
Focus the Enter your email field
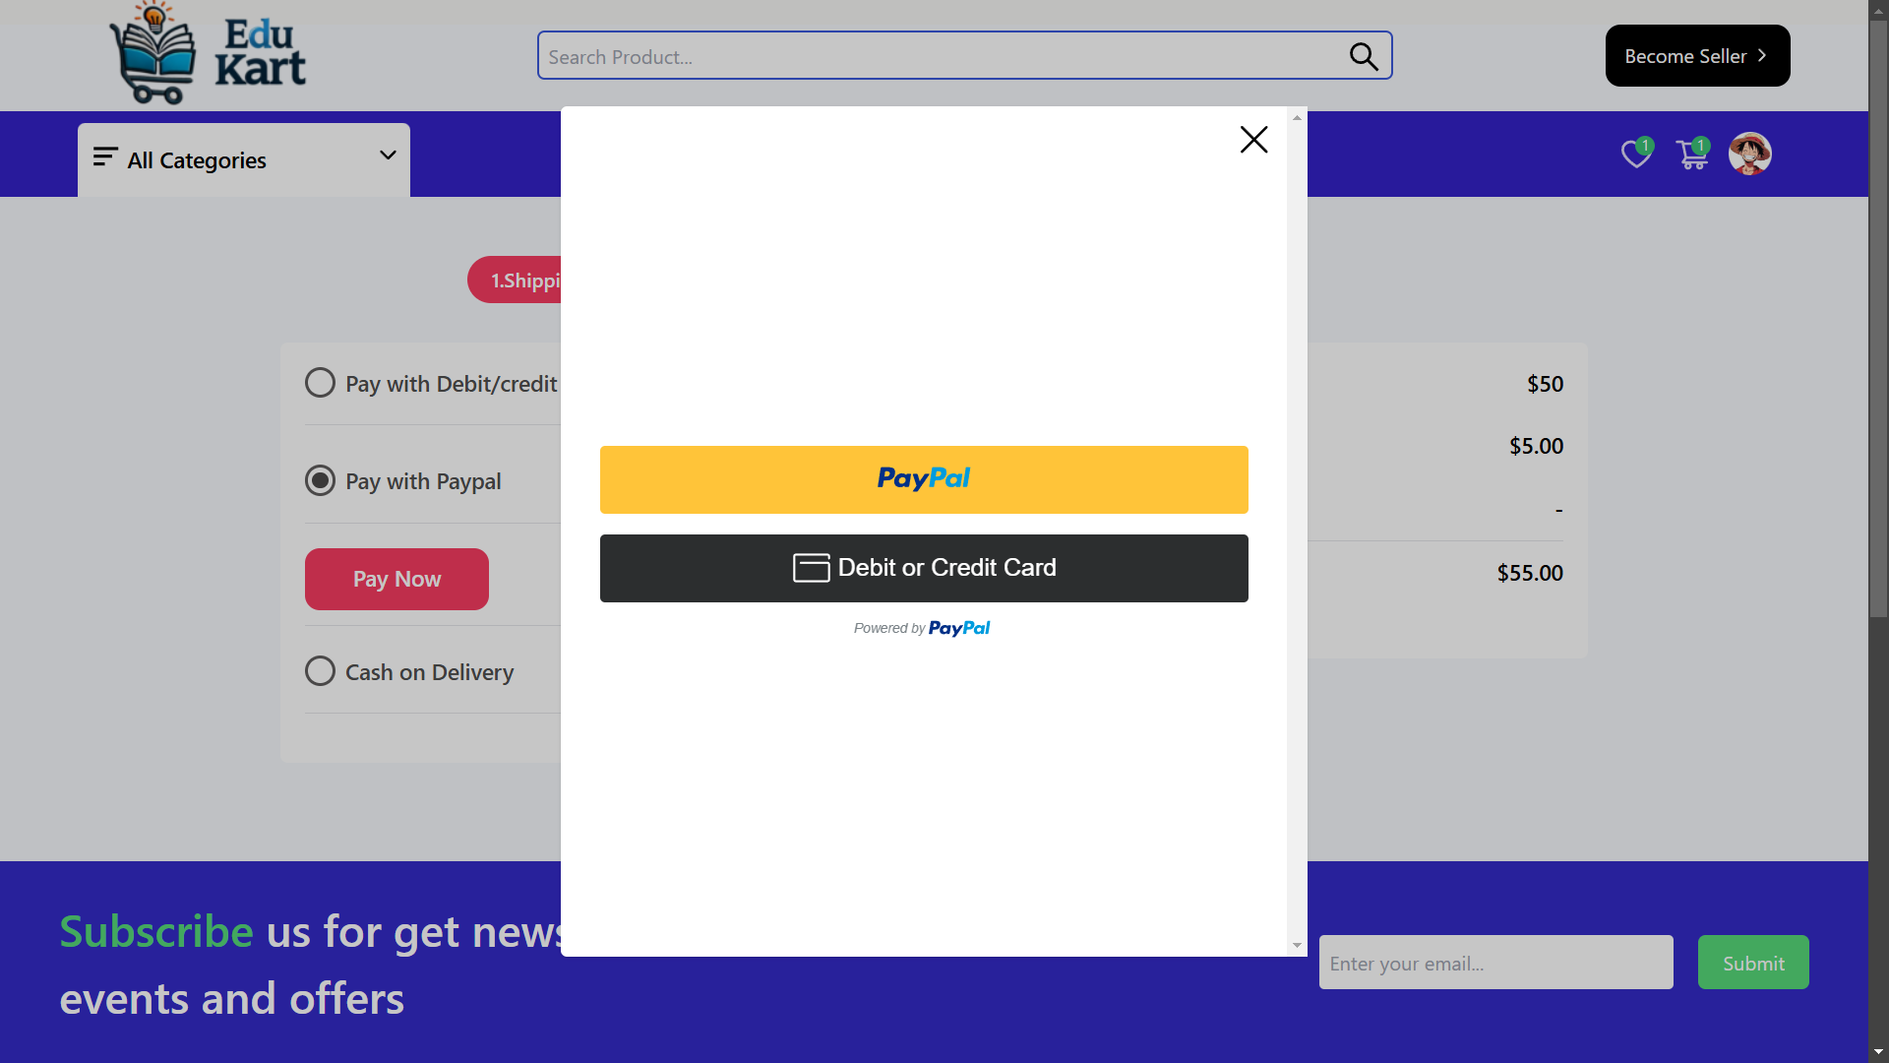pyautogui.click(x=1495, y=963)
